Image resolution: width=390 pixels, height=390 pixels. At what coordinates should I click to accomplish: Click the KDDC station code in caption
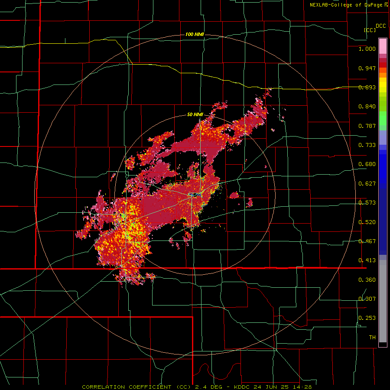point(243,387)
